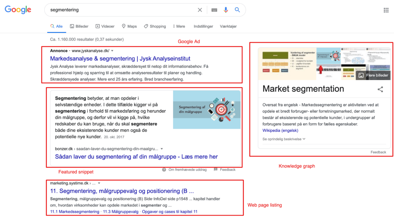This screenshot has width=394, height=220.
Task: Expand the marketing.systime.dk result dropdown arrow
Action: [x=99, y=183]
